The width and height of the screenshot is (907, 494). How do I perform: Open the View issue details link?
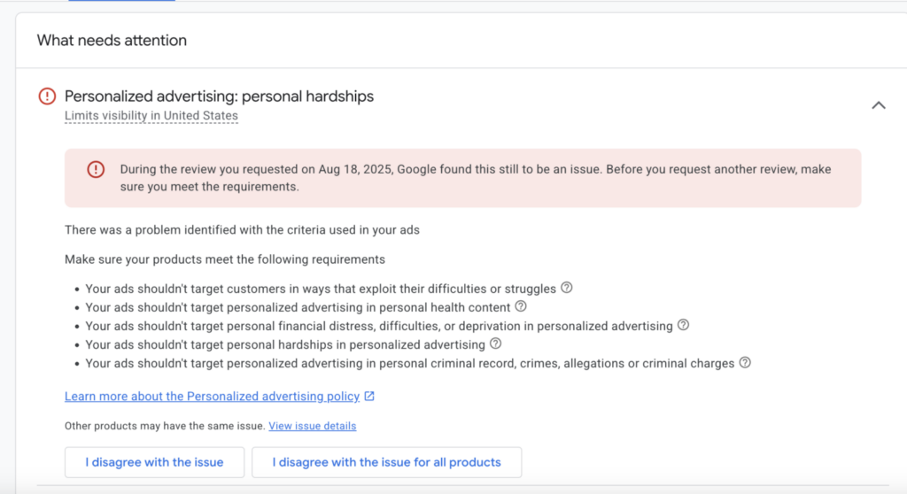(312, 426)
